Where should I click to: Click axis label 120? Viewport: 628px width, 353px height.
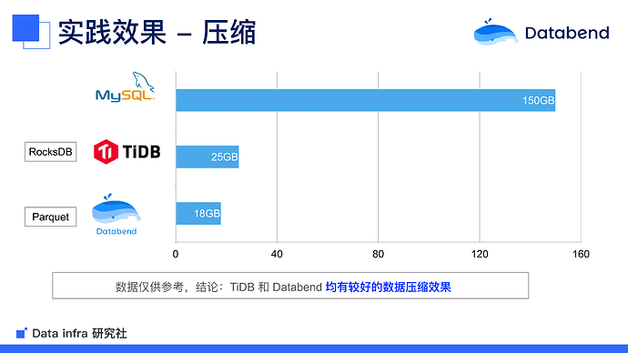(480, 254)
